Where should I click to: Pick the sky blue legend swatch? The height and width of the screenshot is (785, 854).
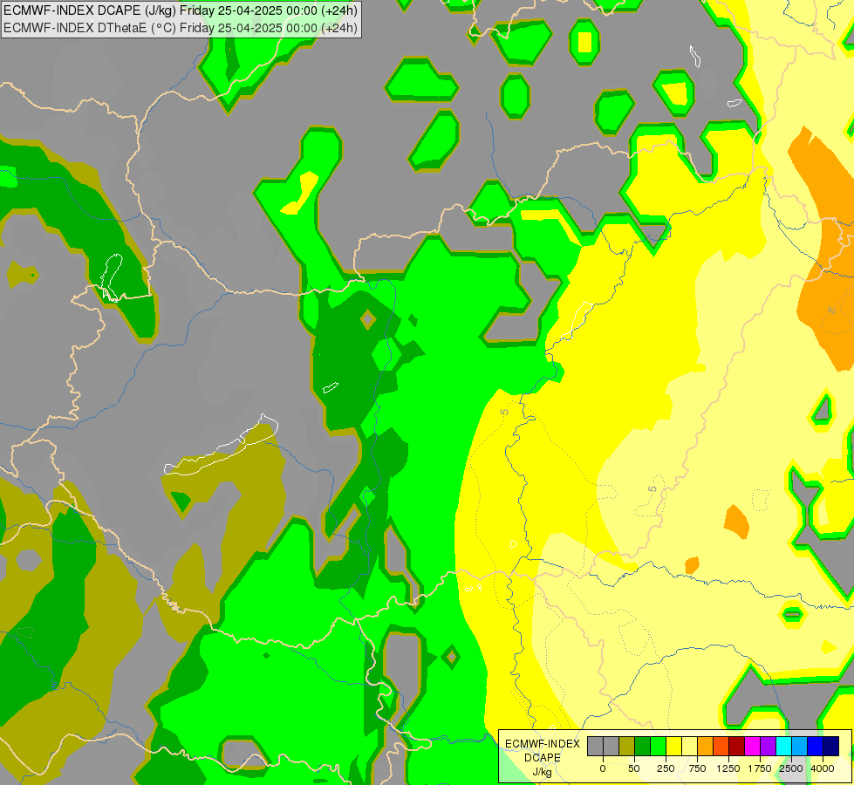click(799, 746)
